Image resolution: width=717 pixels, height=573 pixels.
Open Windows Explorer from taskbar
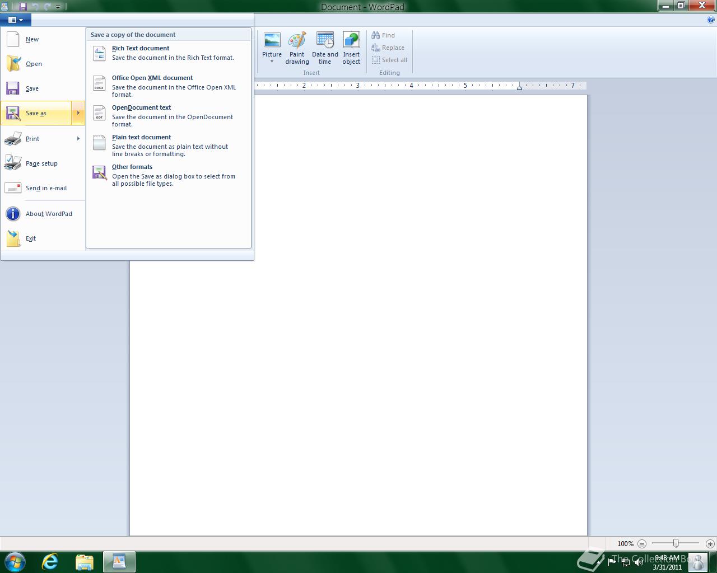[x=85, y=562]
